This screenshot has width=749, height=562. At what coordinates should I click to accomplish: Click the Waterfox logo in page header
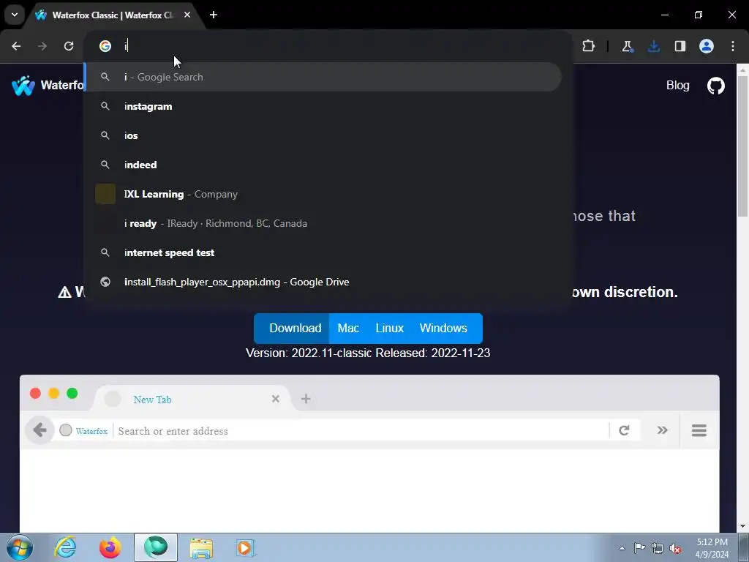pyautogui.click(x=23, y=86)
